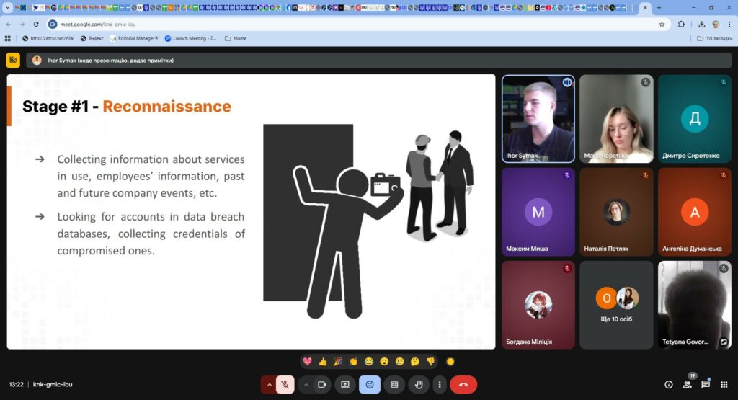Open the three-dot more options menu
The width and height of the screenshot is (738, 400).
439,385
